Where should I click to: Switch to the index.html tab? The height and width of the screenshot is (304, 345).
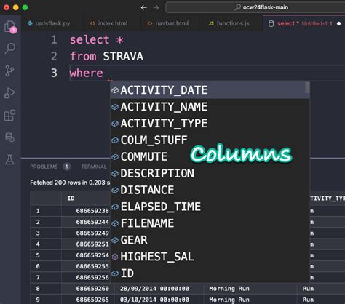(109, 23)
